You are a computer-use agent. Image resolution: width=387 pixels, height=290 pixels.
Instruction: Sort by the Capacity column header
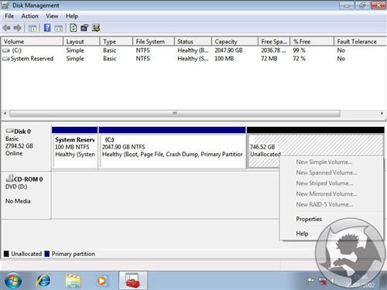point(235,42)
